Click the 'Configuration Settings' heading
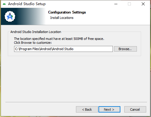Screen dimensions: 151x117 pos(67,12)
